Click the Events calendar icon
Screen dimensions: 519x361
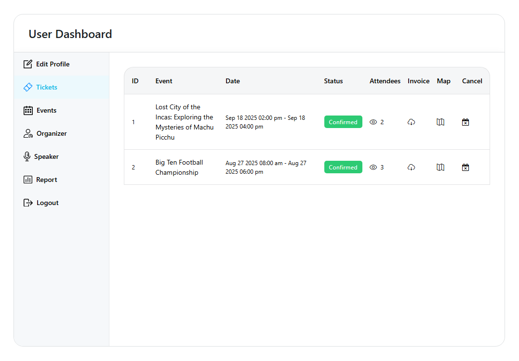pos(27,110)
